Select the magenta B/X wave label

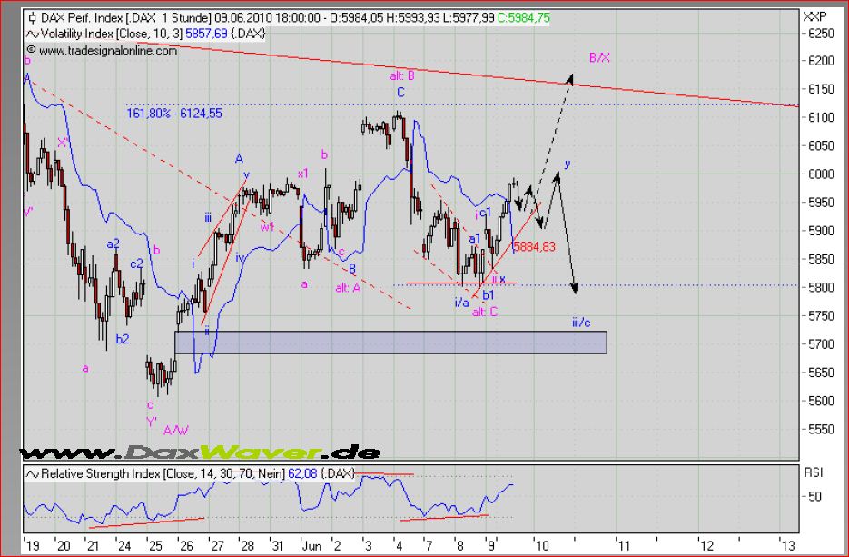click(x=599, y=57)
